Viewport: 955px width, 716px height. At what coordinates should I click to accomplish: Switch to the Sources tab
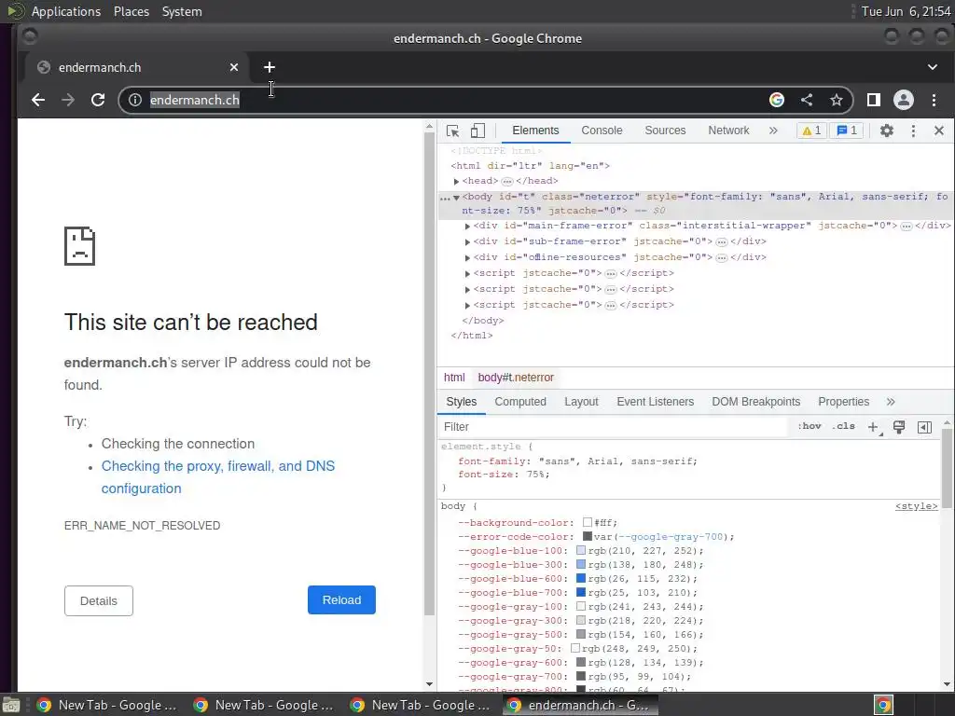665,131
